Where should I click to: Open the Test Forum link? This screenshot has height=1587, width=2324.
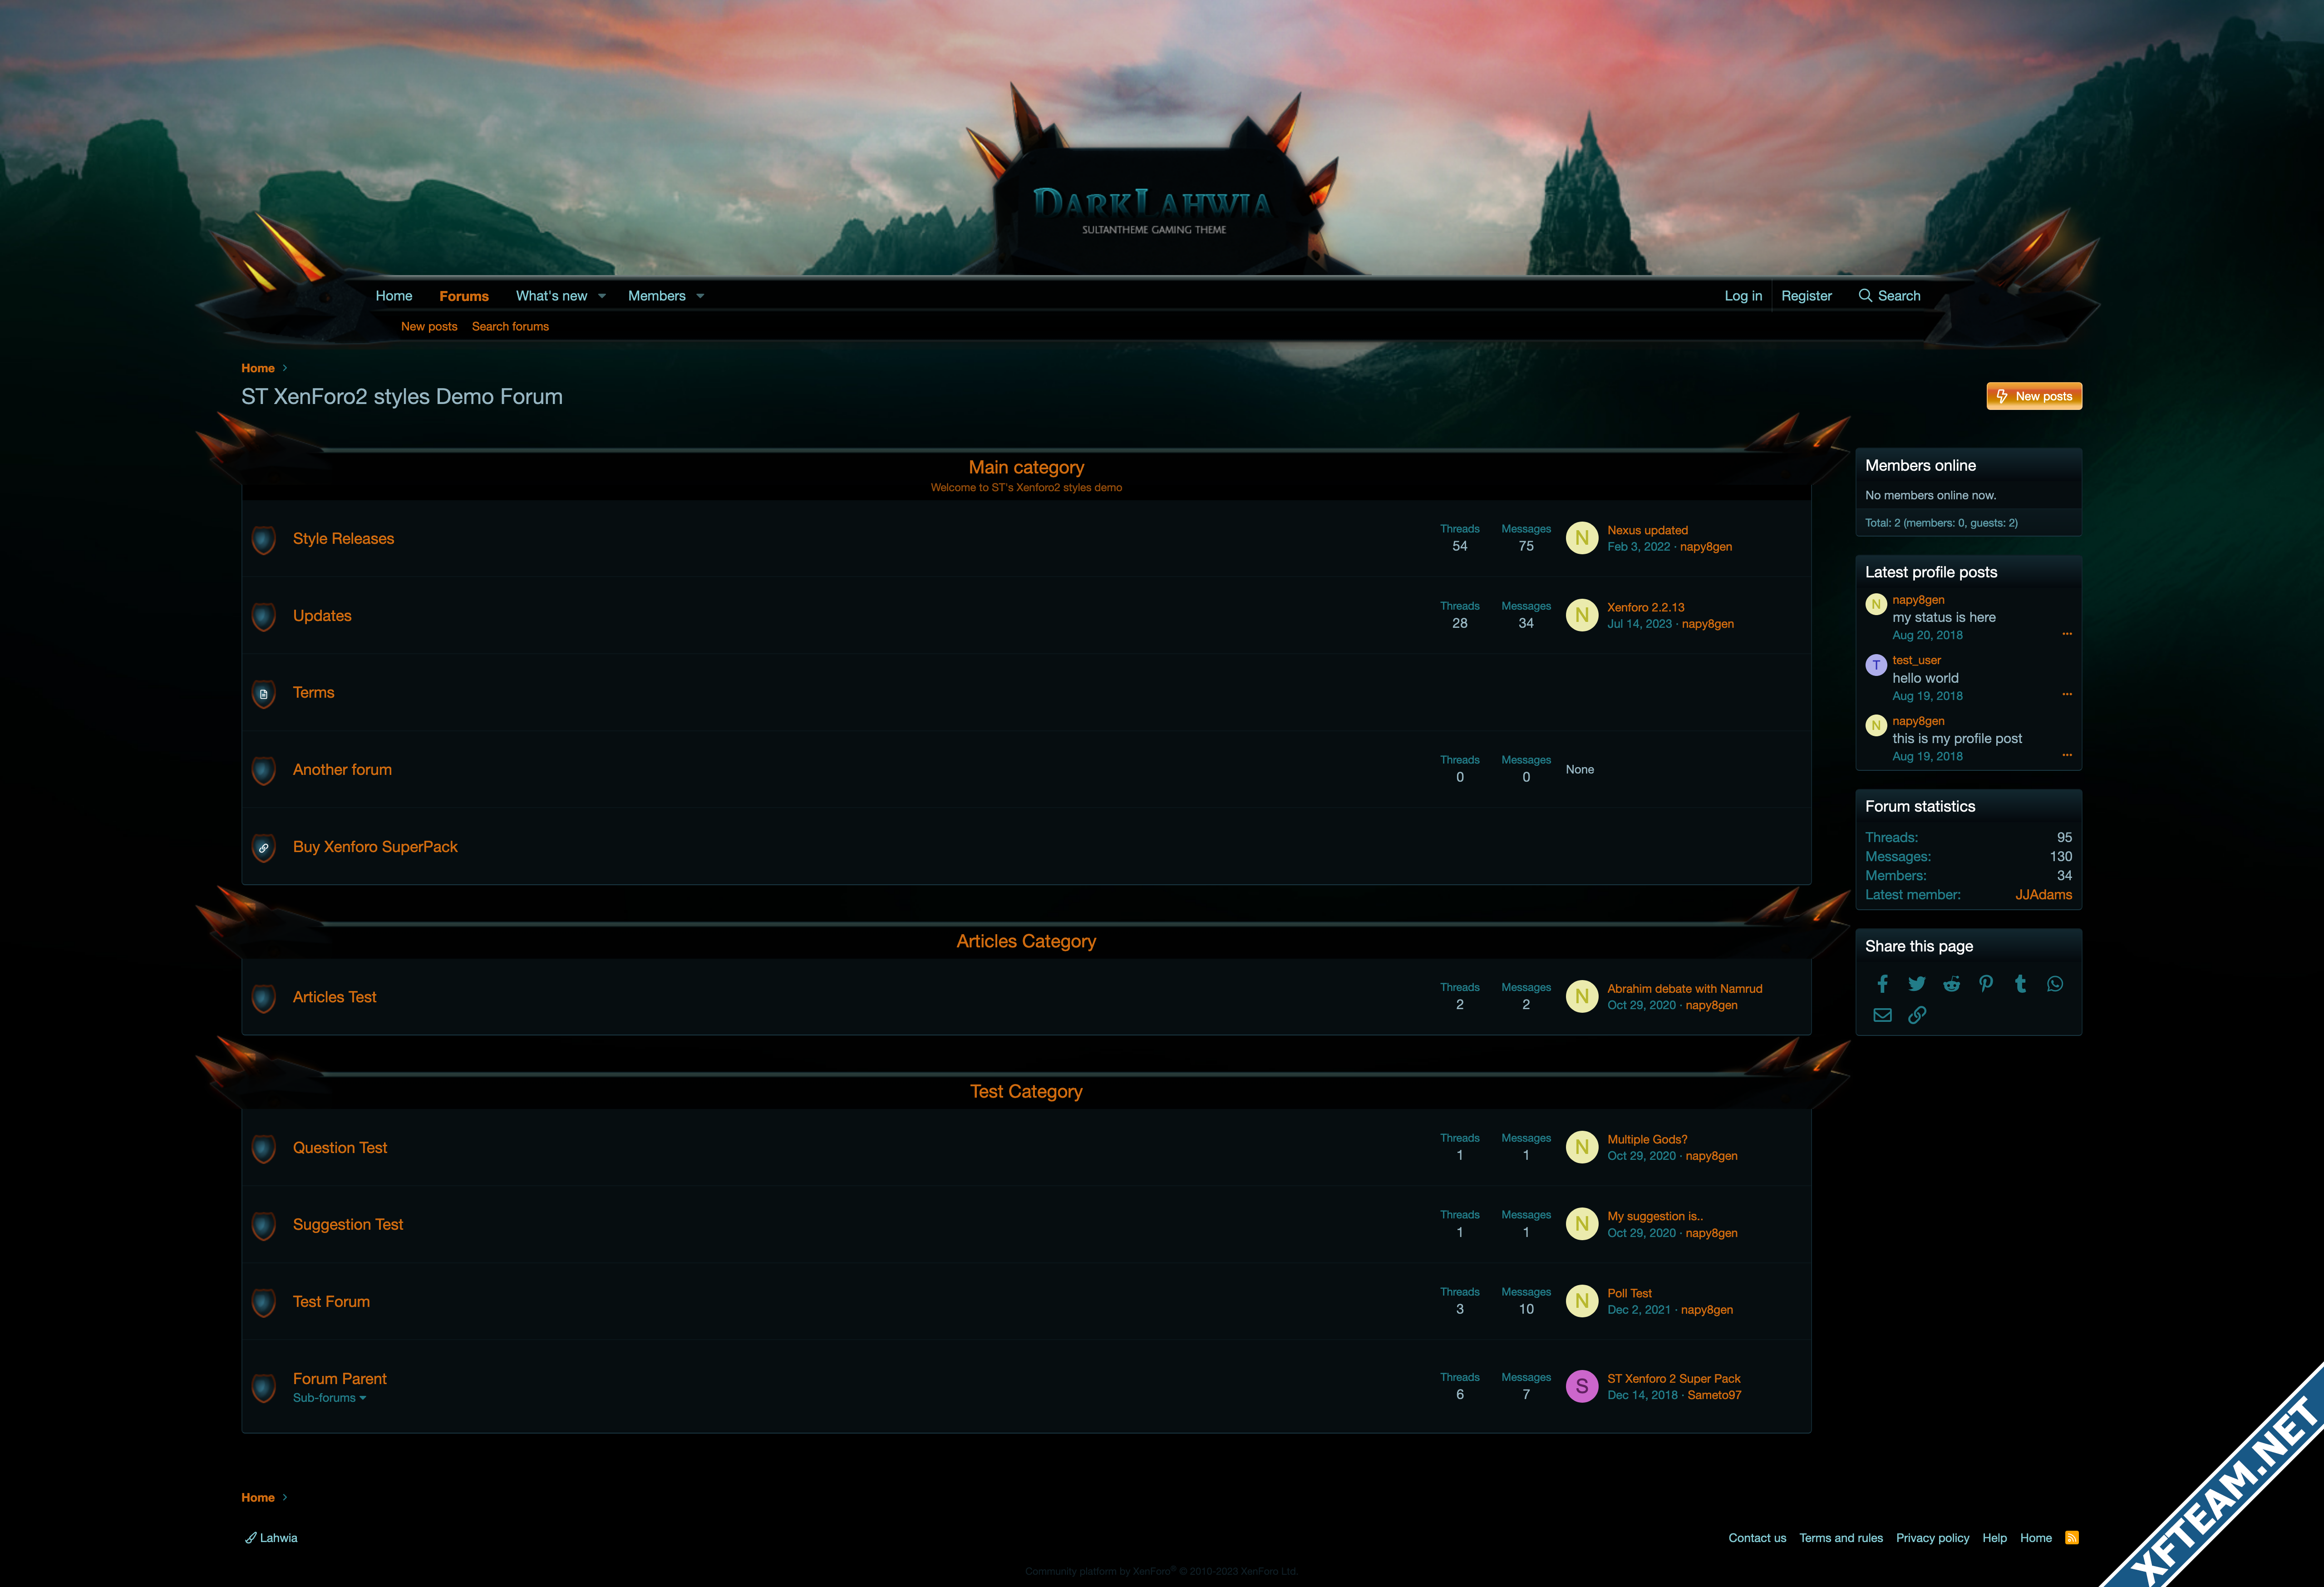coord(331,1301)
